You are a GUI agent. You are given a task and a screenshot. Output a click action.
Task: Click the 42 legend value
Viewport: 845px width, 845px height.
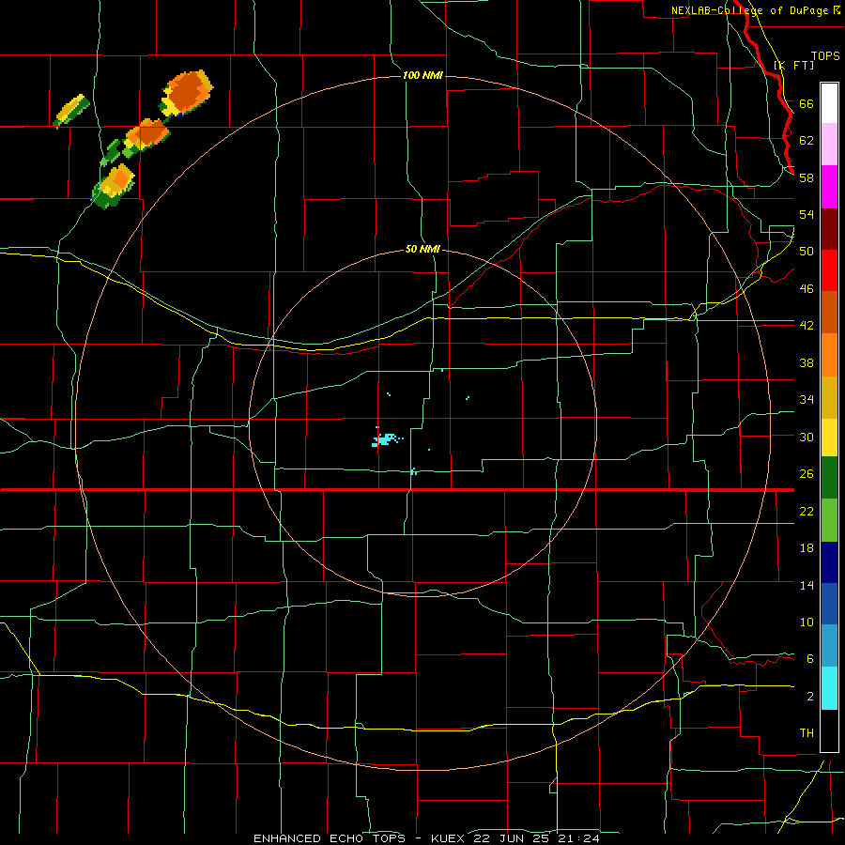pyautogui.click(x=807, y=326)
